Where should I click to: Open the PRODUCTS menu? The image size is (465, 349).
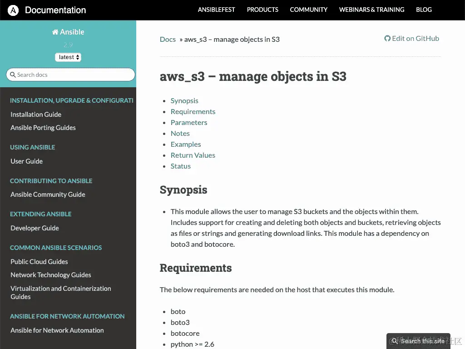[x=262, y=10]
